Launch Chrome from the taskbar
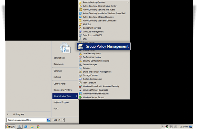 click(x=38, y=127)
